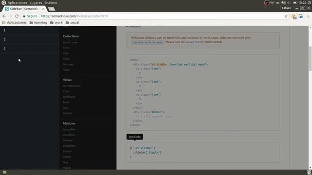Open Nag under Modules

(x=65, y=162)
